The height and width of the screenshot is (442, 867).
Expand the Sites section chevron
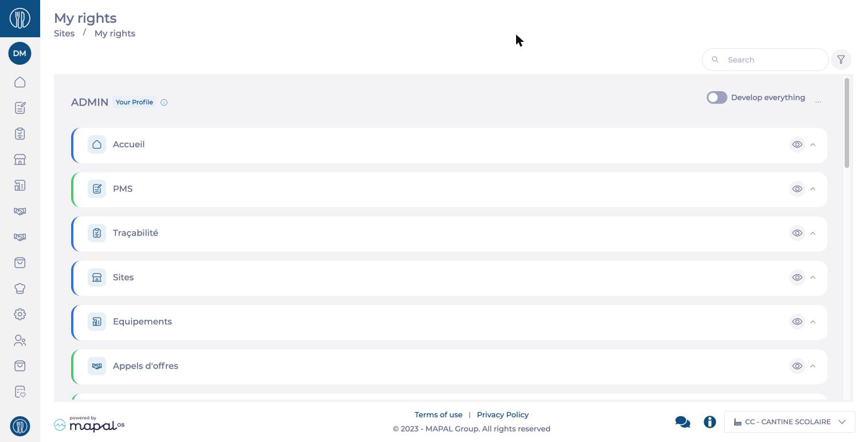pos(813,277)
